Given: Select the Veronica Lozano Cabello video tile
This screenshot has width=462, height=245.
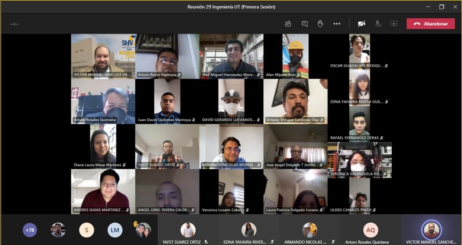Looking at the screenshot, I should coord(231,192).
